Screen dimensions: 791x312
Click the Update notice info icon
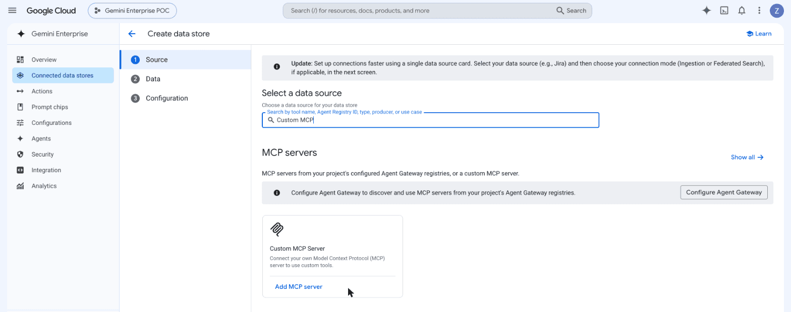[276, 67]
